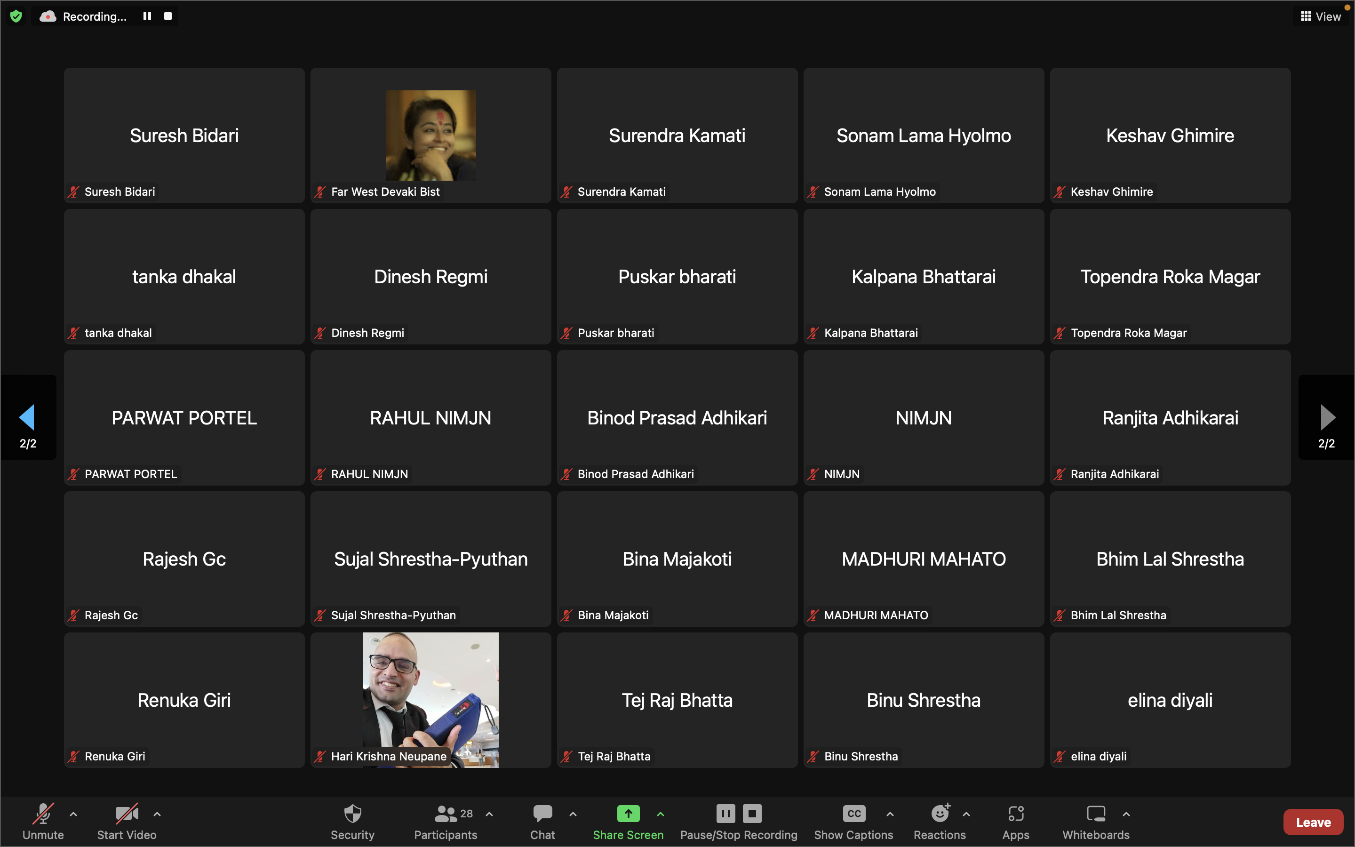1355x847 pixels.
Task: Expand Reactions options caret
Action: 966,814
